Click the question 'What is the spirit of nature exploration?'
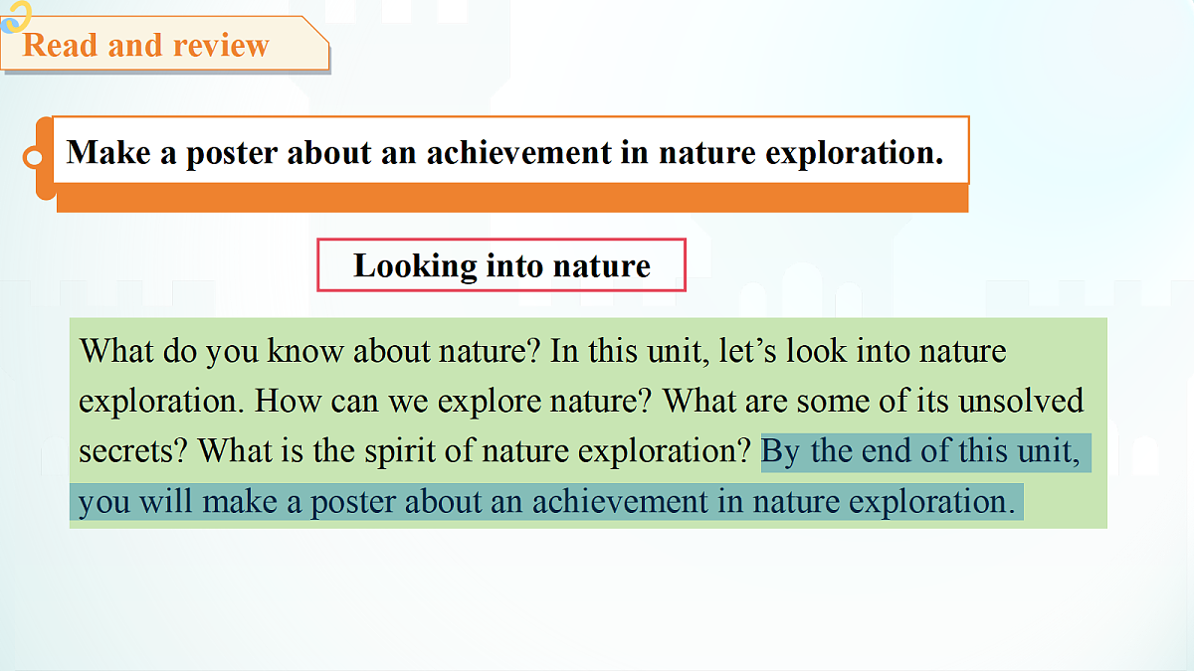1194x671 pixels. click(x=475, y=451)
